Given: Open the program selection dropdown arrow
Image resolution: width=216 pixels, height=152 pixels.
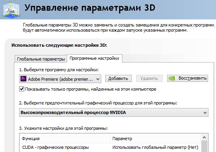Looking at the screenshot, I should tap(98, 79).
